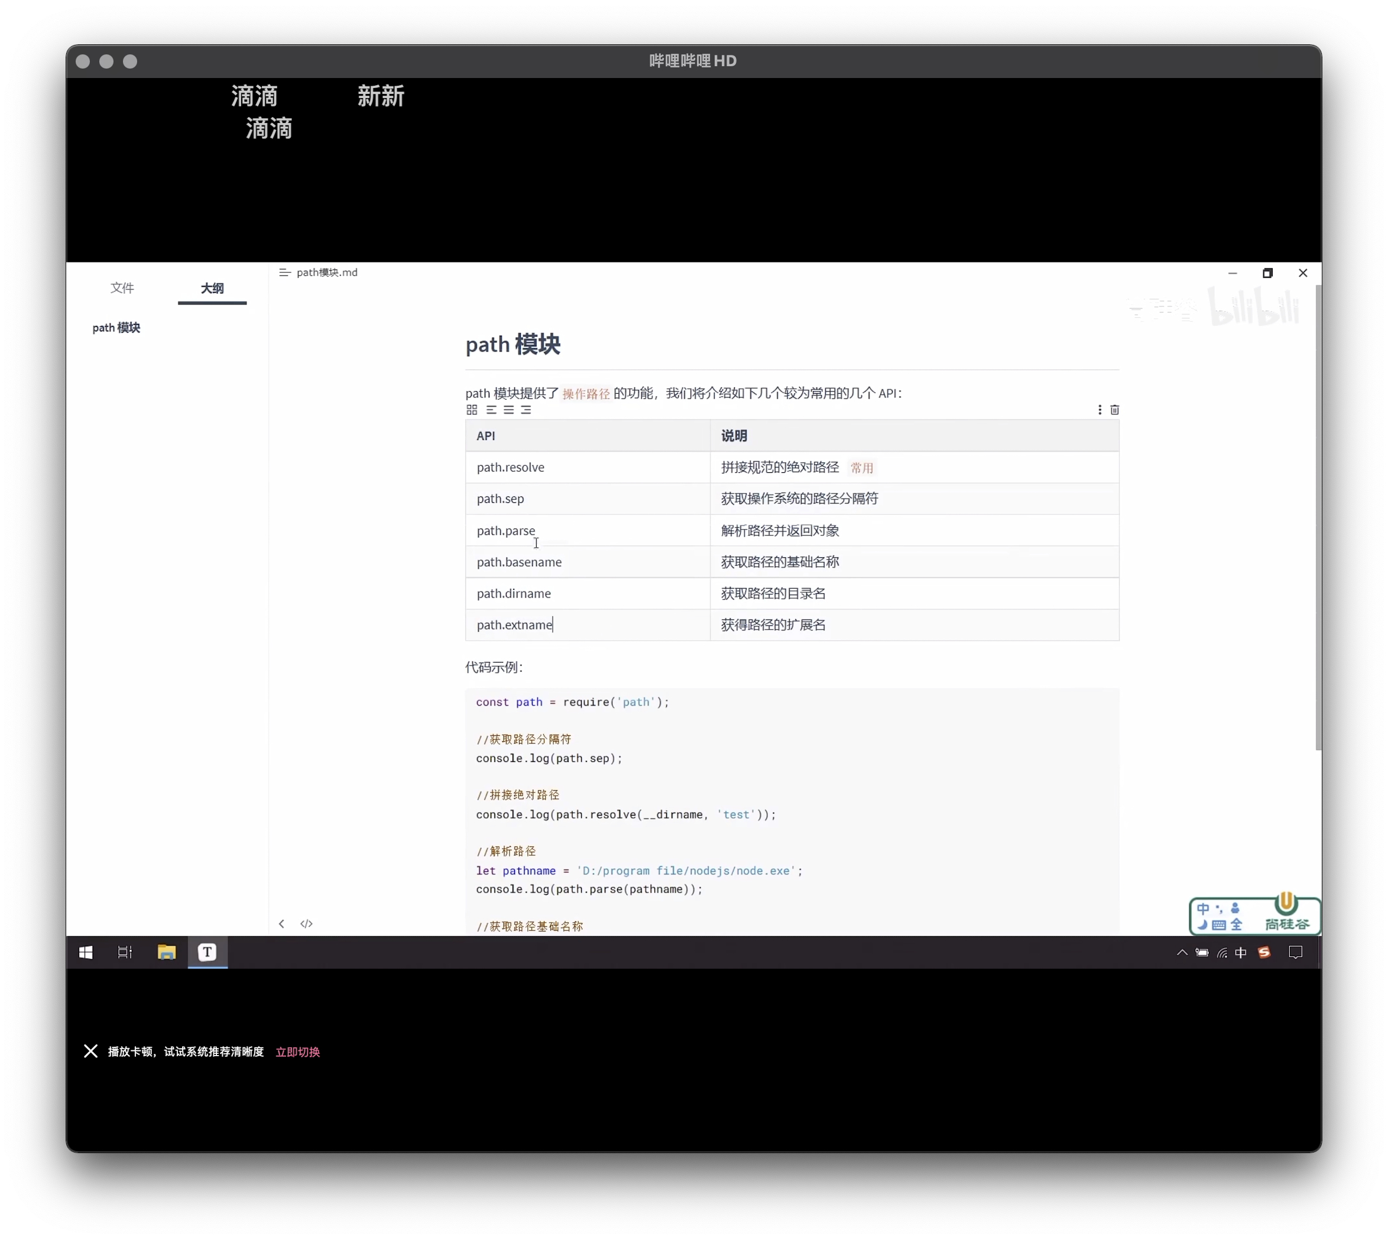1388x1240 pixels.
Task: Align table column center
Action: (x=509, y=410)
